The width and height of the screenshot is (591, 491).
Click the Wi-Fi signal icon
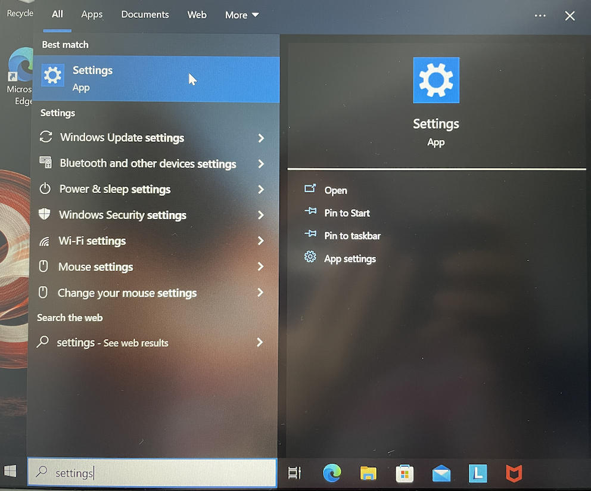pyautogui.click(x=45, y=241)
